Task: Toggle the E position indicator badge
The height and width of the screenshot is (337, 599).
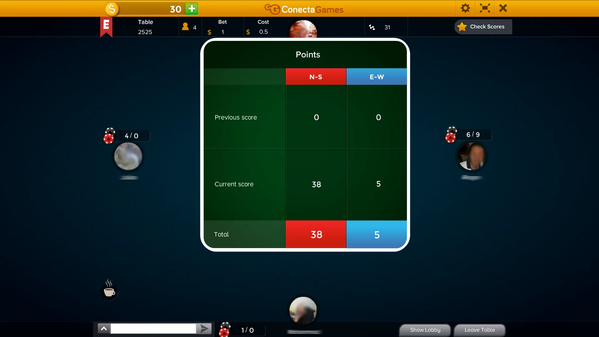Action: (x=106, y=26)
